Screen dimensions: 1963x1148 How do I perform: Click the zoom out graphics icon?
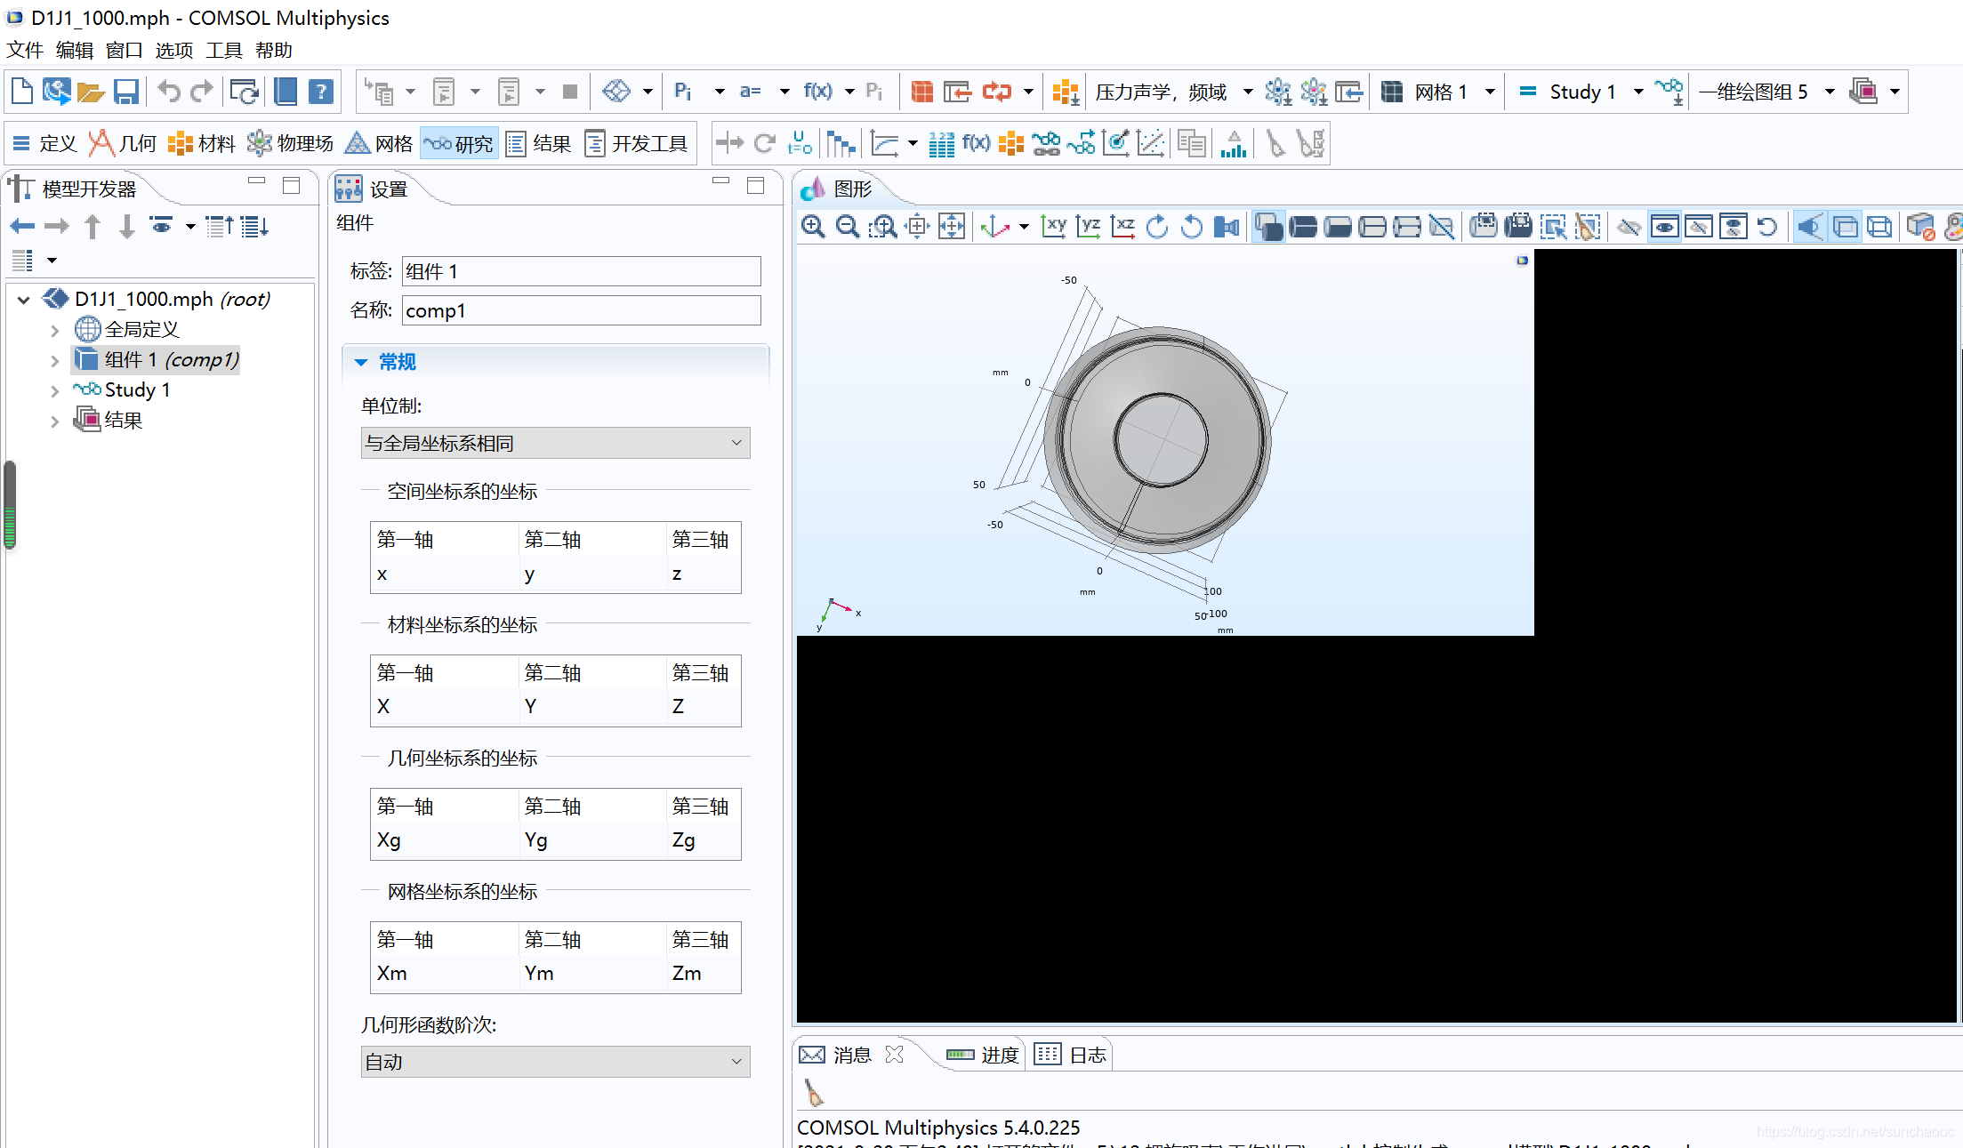pos(848,227)
